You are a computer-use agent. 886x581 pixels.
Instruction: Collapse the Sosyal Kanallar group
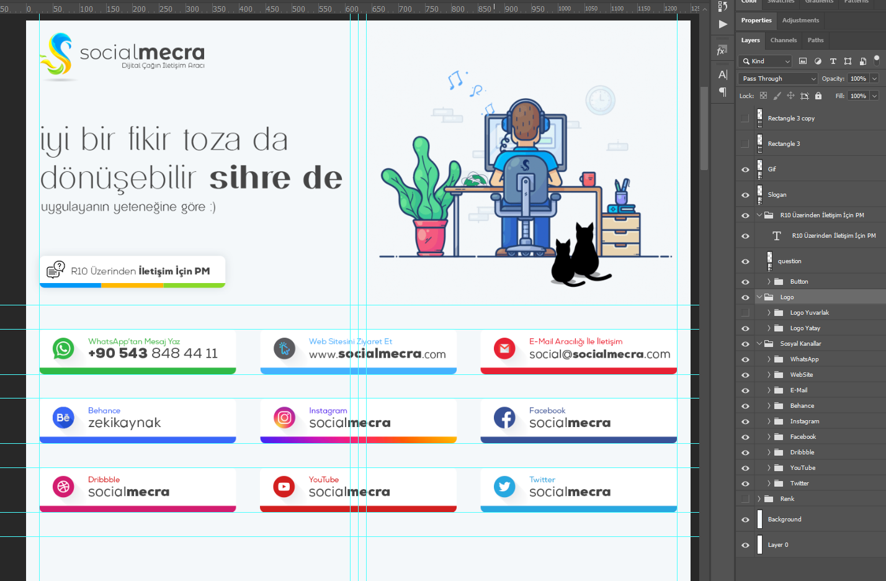(759, 344)
